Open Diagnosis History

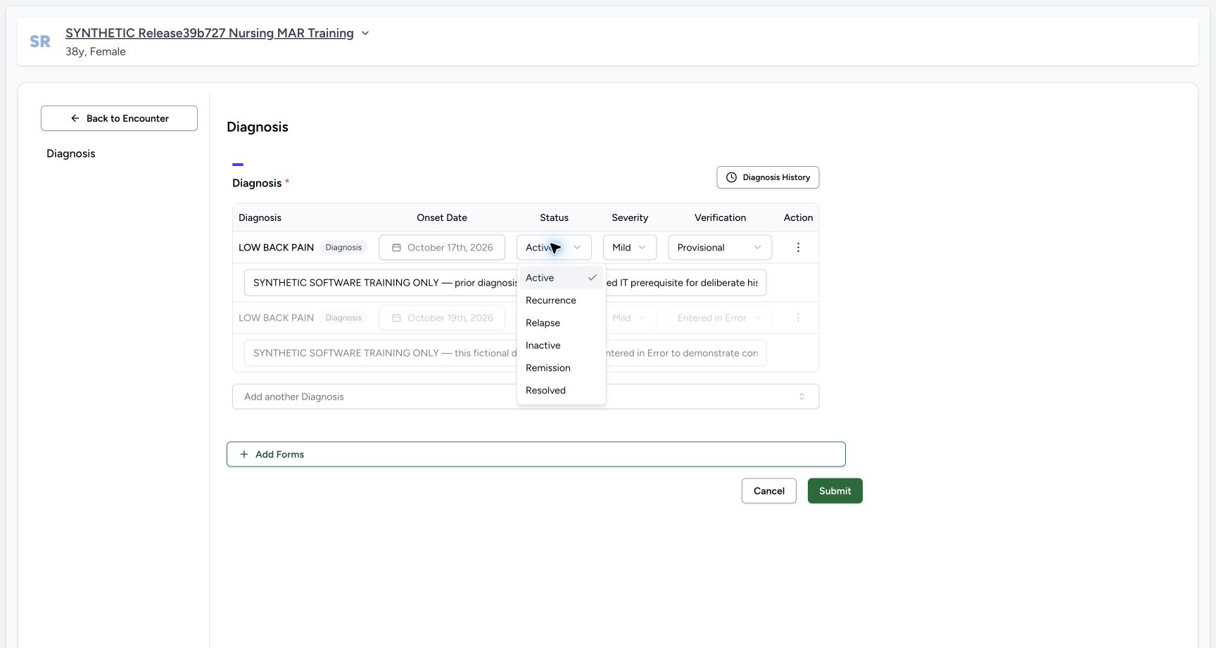(x=768, y=177)
